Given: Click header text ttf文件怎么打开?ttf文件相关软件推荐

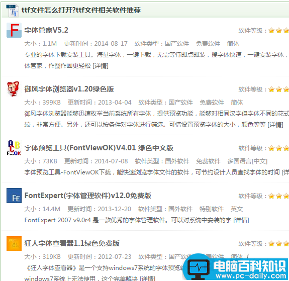Looking at the screenshot, I should coord(81,10).
